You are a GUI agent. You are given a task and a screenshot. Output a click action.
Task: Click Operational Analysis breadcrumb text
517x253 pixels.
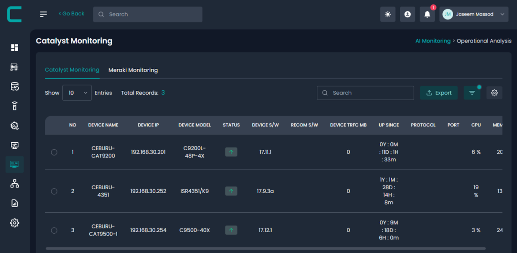tap(484, 41)
